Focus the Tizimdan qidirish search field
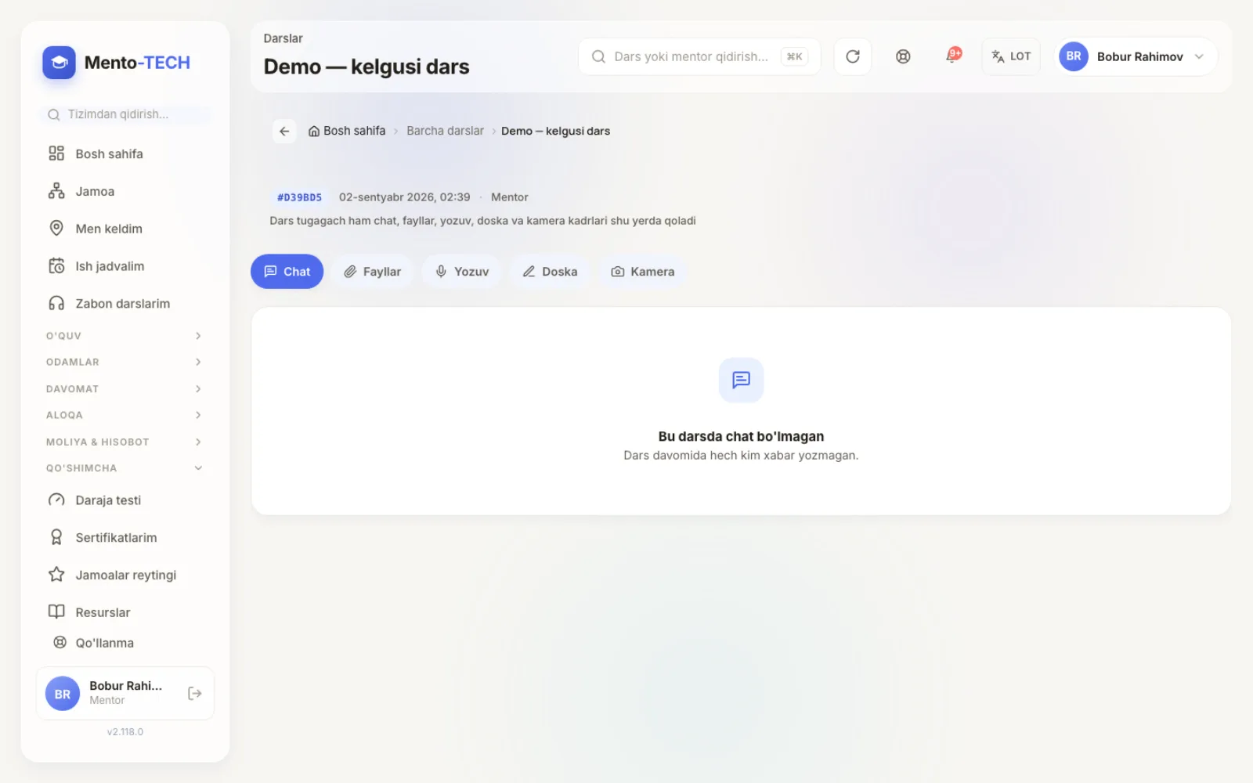 pos(125,114)
